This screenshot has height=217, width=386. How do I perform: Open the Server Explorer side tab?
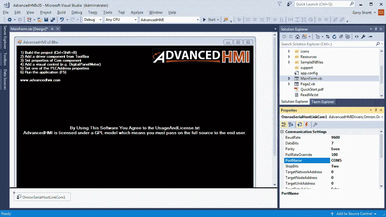coord(5,37)
